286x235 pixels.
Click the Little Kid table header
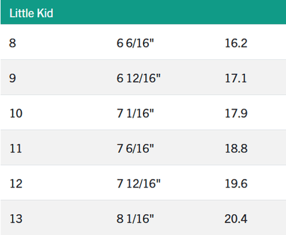pyautogui.click(x=32, y=13)
